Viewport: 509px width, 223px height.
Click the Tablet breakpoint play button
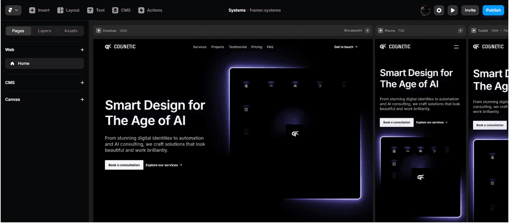point(474,30)
